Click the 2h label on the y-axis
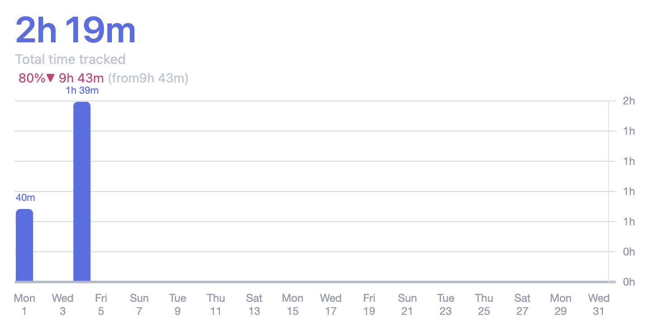Screen dimensions: 650x327 pos(629,101)
